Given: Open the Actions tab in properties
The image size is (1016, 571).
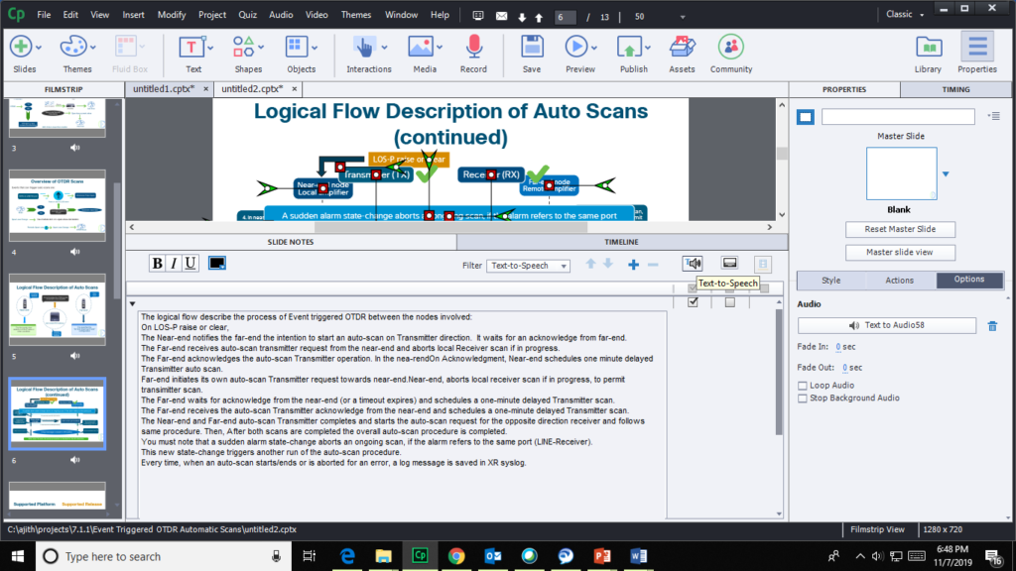Looking at the screenshot, I should [x=899, y=281].
